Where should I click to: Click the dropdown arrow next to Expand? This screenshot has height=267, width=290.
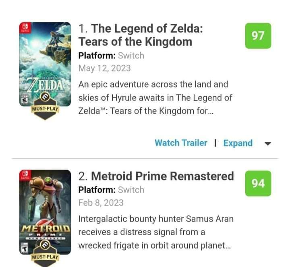pyautogui.click(x=267, y=143)
